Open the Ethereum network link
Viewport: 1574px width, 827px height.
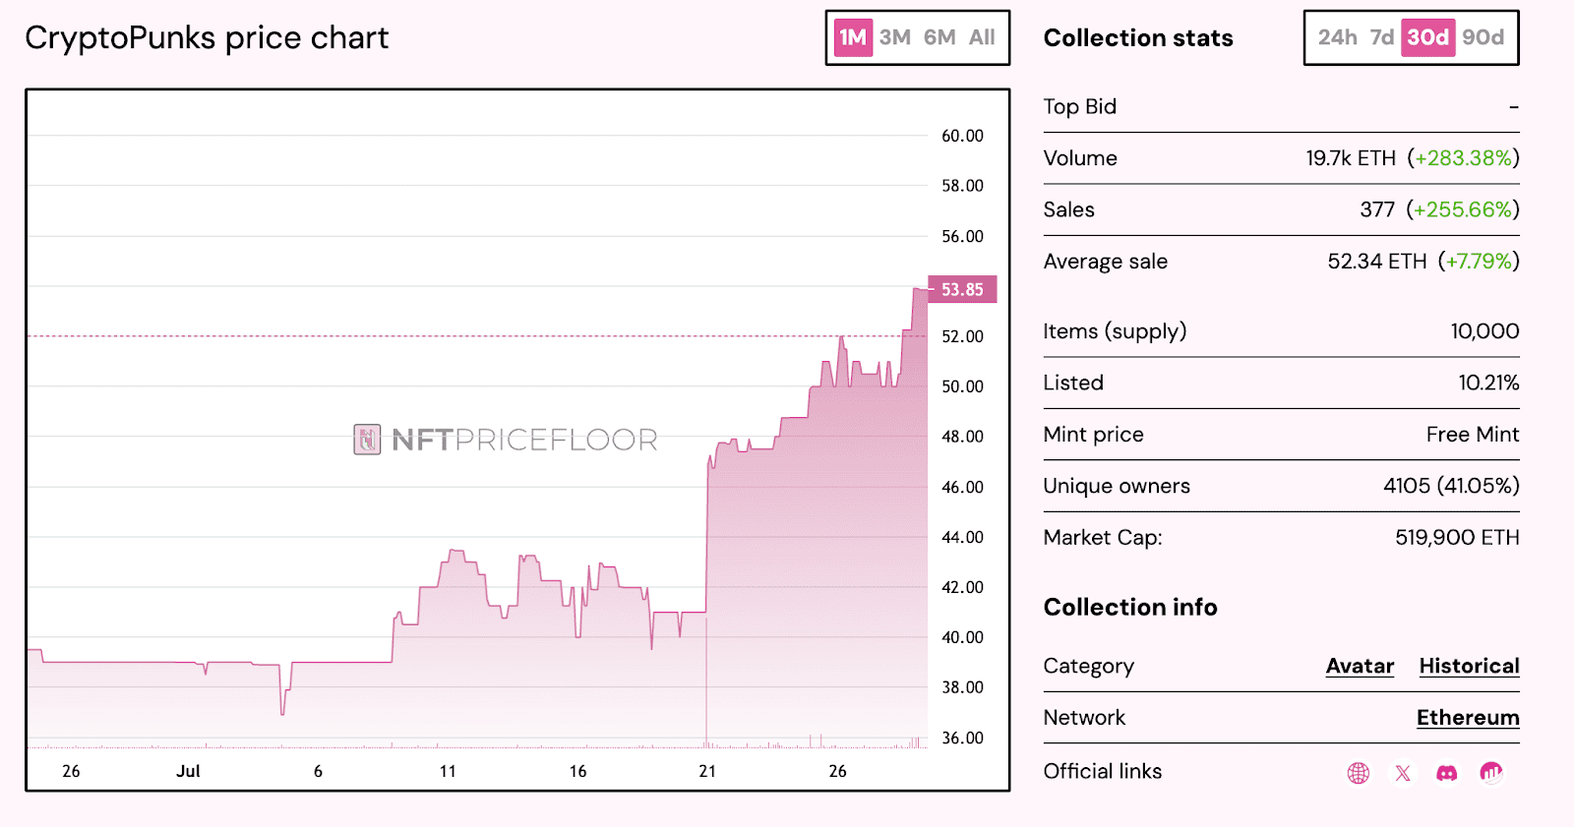pos(1468,718)
